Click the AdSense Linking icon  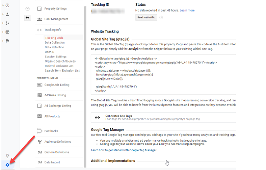40,95
